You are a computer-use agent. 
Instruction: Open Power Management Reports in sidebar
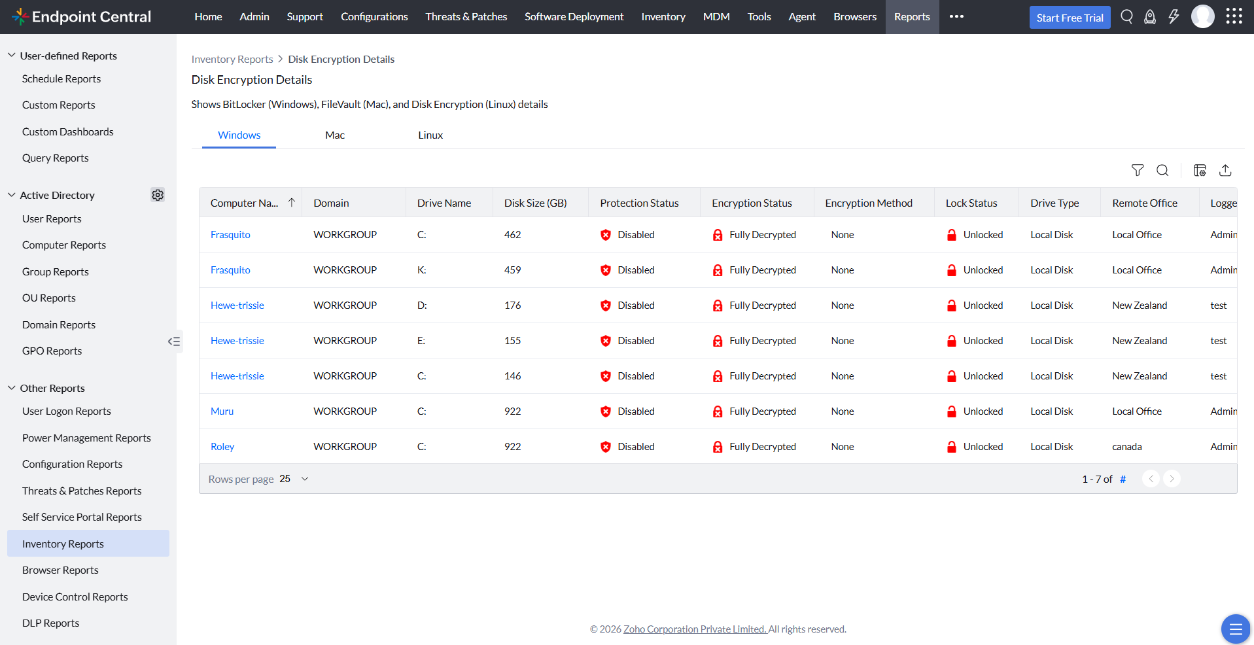(x=86, y=438)
